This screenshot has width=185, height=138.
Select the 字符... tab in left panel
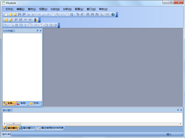(22, 103)
